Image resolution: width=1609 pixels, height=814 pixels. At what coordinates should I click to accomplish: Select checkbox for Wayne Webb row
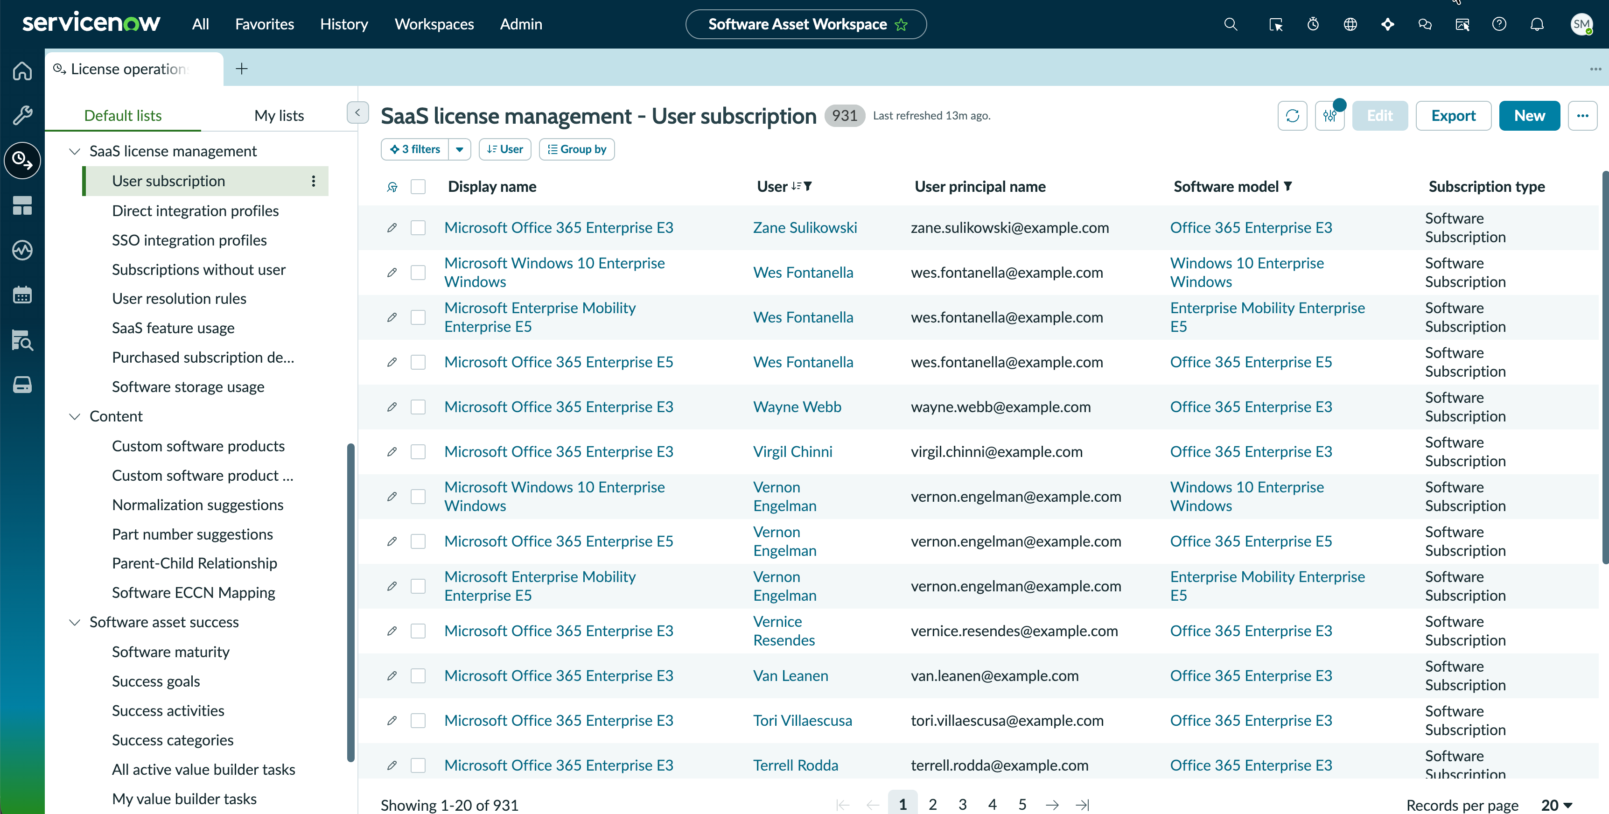click(x=418, y=407)
